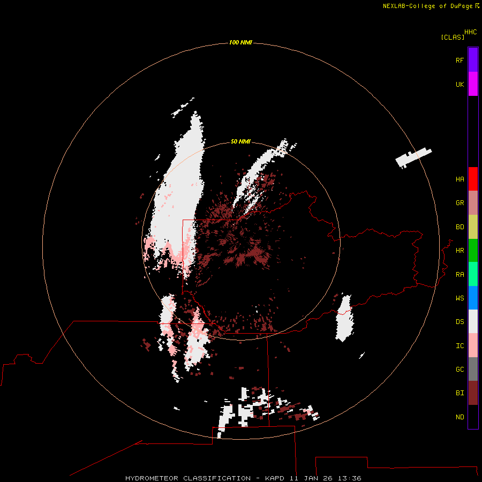Click the 100 NMI range ring label
The image size is (482, 482).
[x=240, y=42]
